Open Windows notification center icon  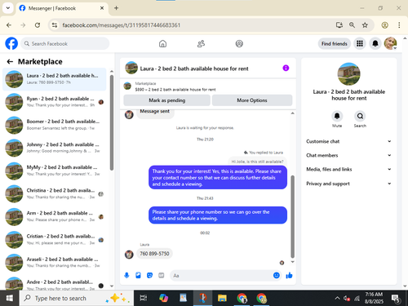395,299
